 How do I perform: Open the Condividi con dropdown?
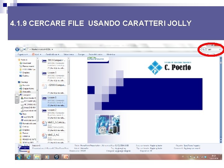(53, 54)
